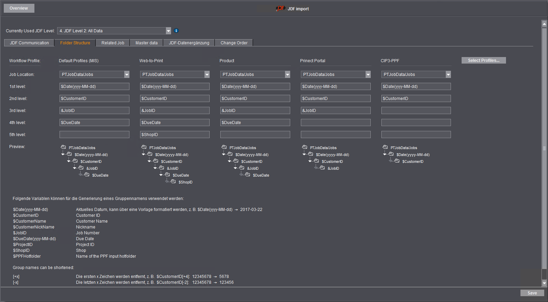
Task: Click $ShopID folder icon in Web-to-Print preview
Action: (173, 181)
